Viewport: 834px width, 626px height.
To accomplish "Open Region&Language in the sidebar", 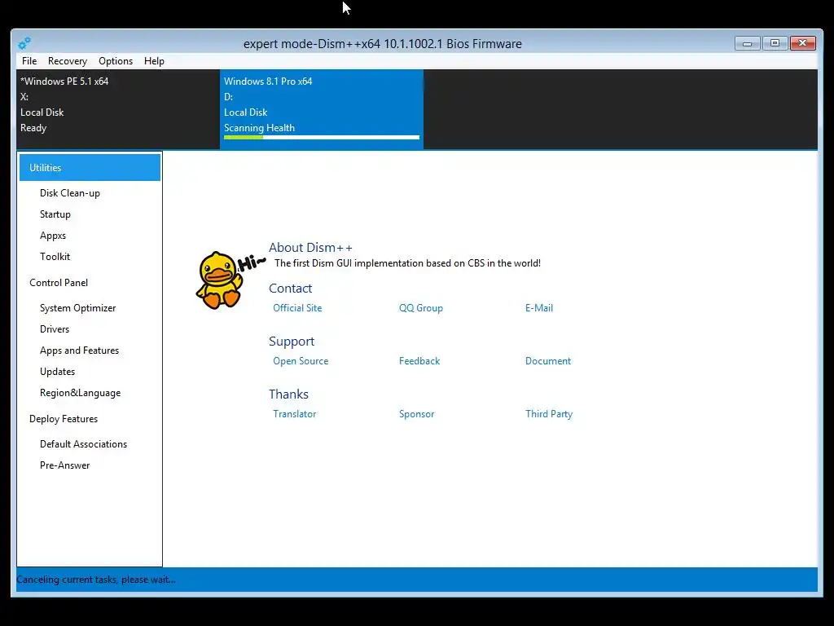I will (x=81, y=393).
